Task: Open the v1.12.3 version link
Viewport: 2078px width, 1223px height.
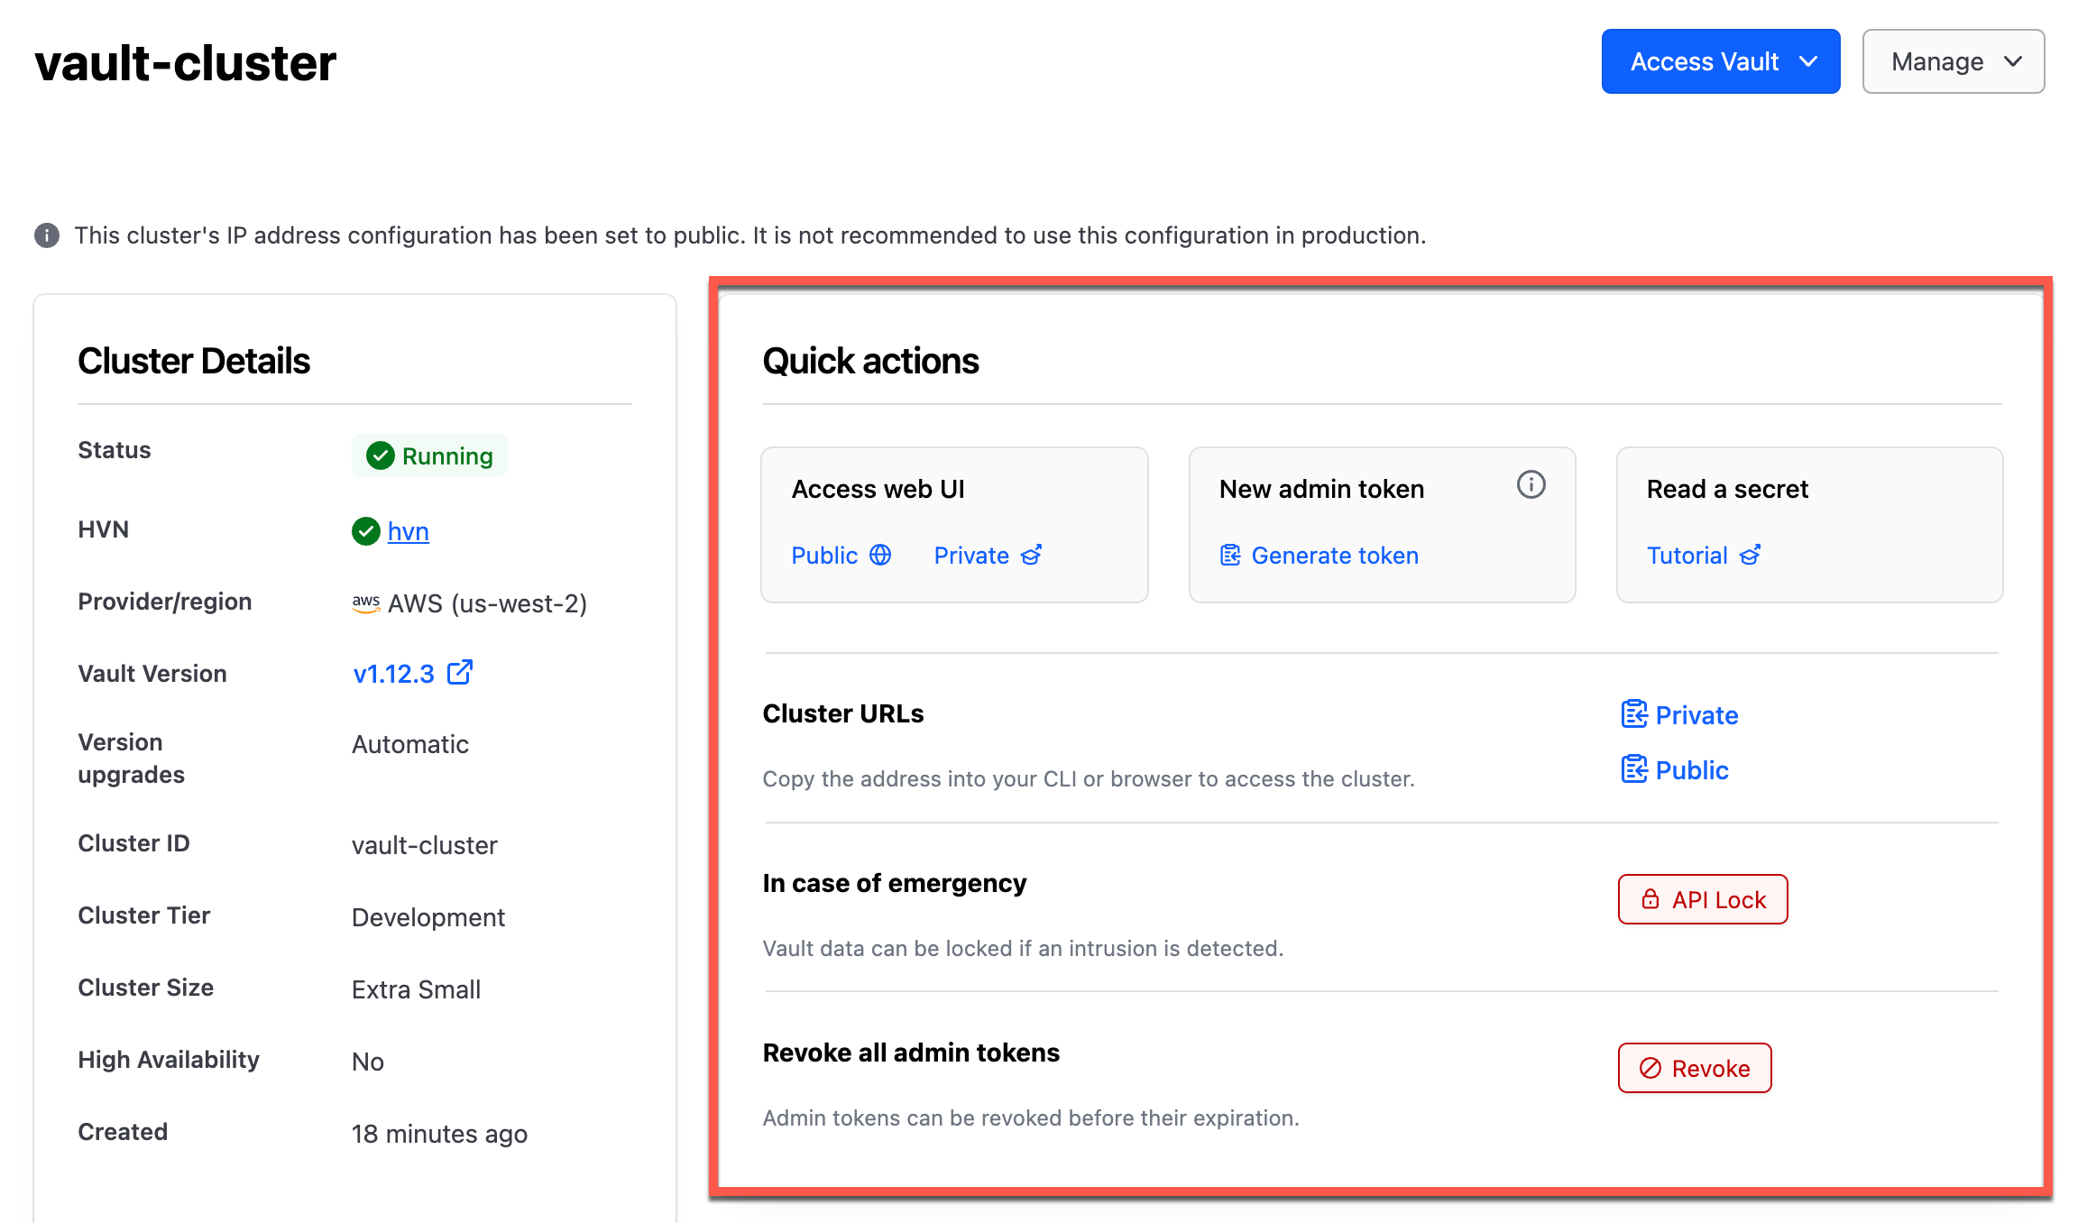Action: pos(393,674)
